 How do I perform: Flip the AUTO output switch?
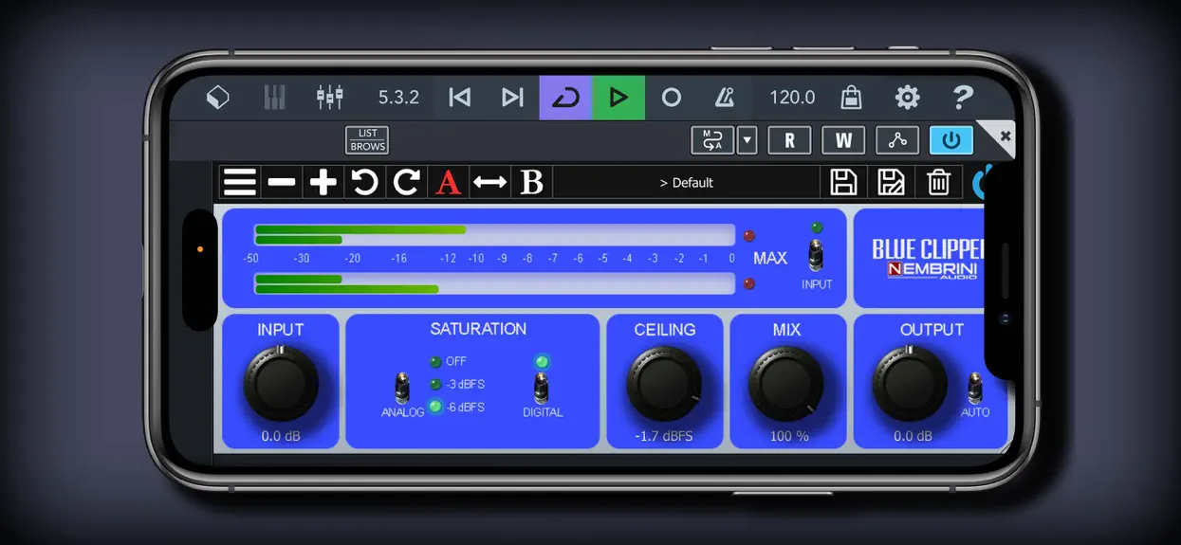(975, 389)
